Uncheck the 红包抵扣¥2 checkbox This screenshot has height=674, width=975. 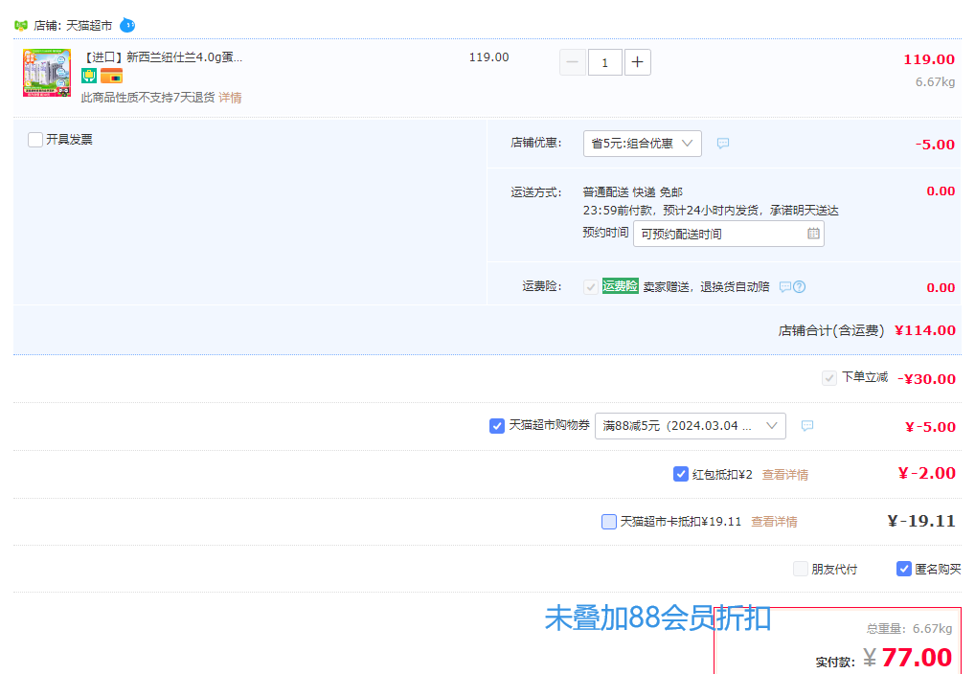pyautogui.click(x=681, y=474)
